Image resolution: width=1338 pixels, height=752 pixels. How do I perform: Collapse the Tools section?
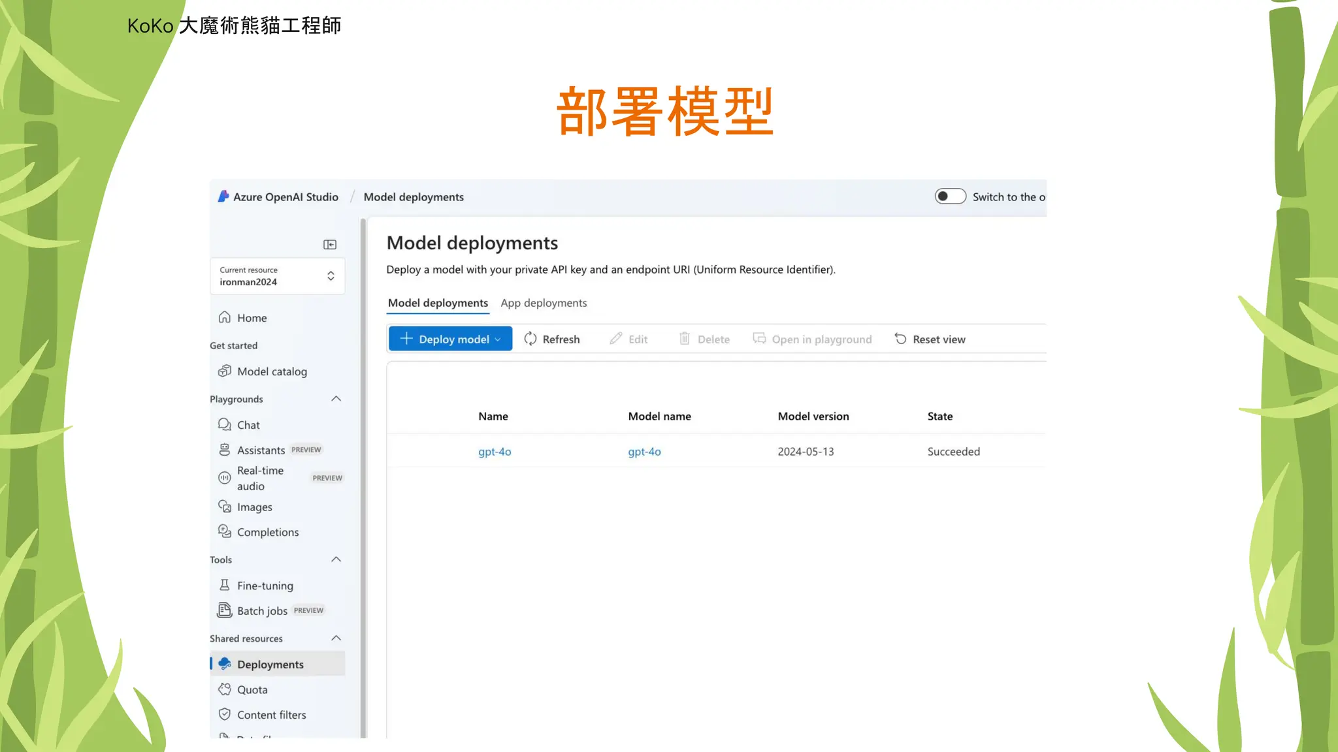point(336,559)
